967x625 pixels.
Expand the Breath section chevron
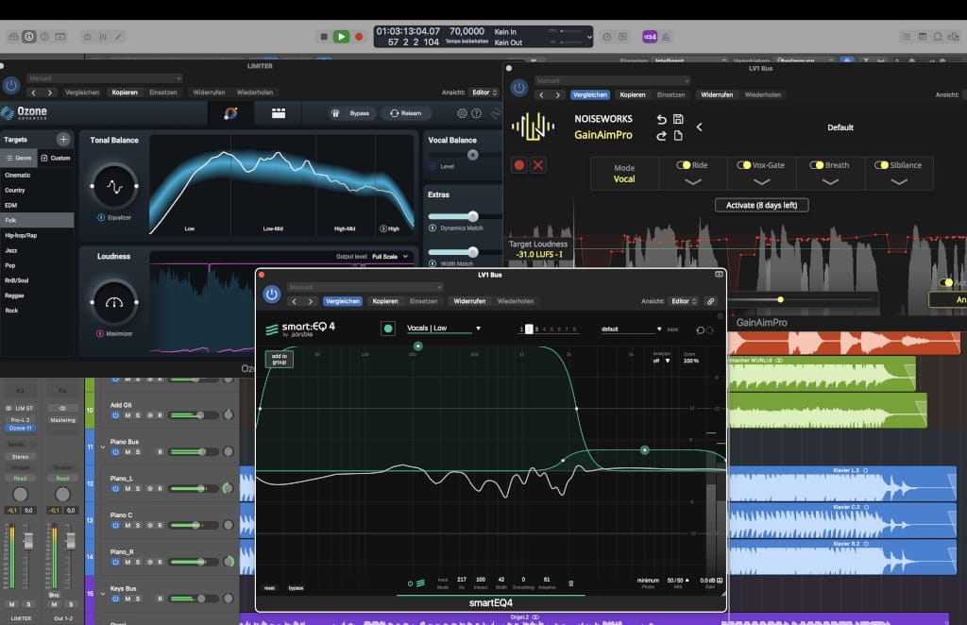click(830, 182)
